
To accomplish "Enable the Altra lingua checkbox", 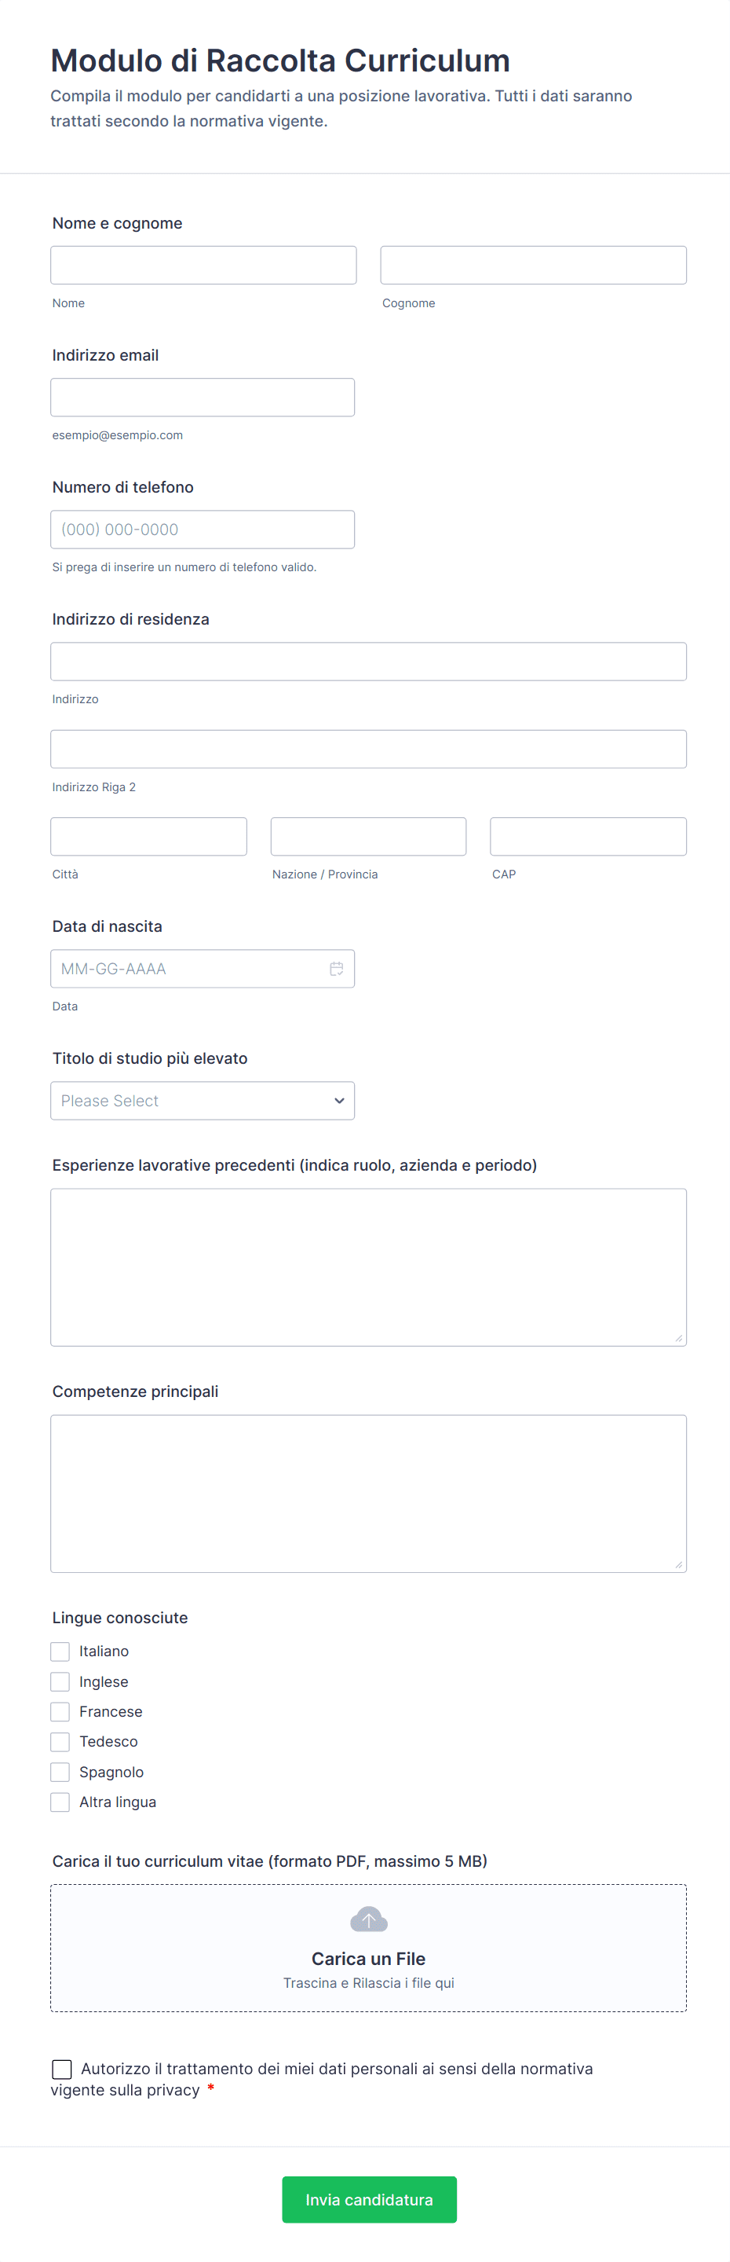I will coord(60,1801).
